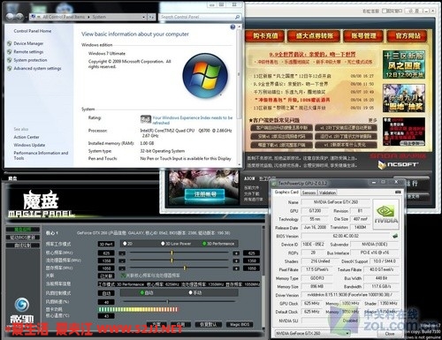
Task: Select the 2D frequency mode radio
Action: tap(125, 244)
